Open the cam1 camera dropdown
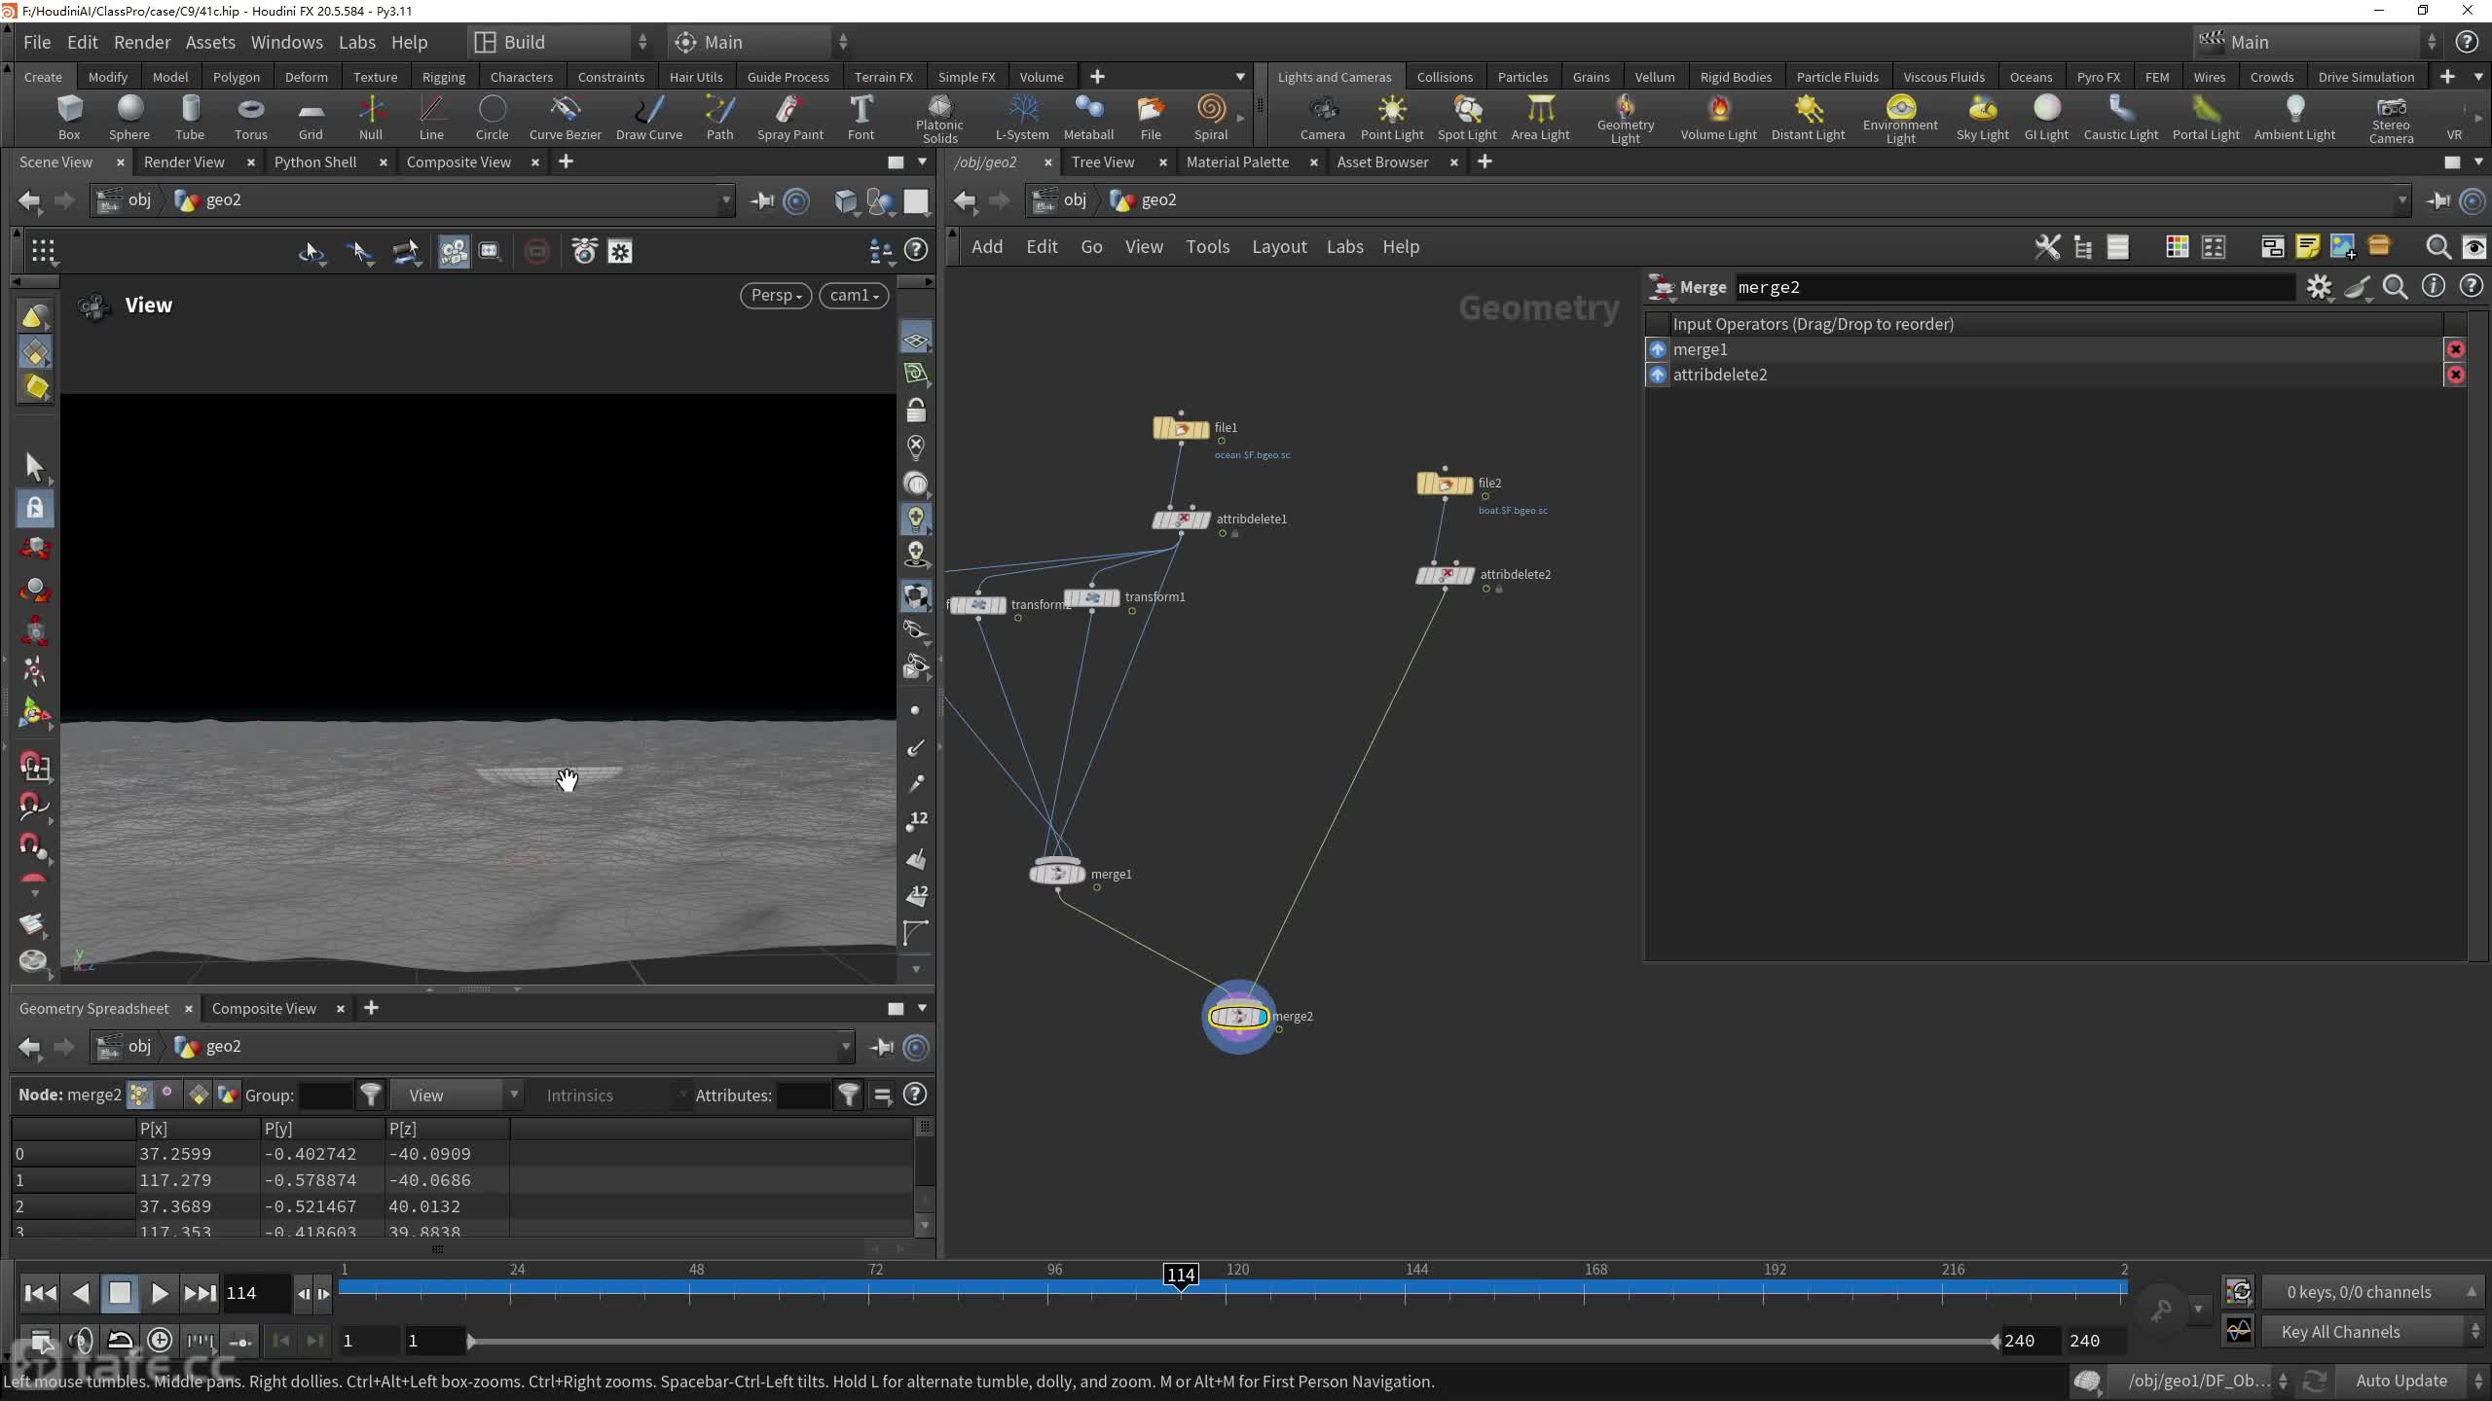The width and height of the screenshot is (2492, 1401). [854, 295]
